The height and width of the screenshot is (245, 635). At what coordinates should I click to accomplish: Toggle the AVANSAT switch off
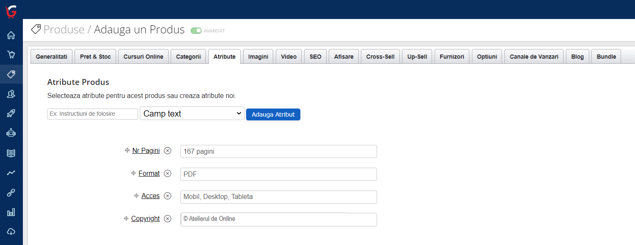(196, 30)
